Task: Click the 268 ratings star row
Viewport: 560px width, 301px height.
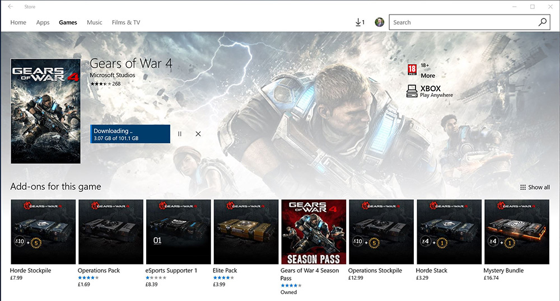Action: (x=105, y=84)
